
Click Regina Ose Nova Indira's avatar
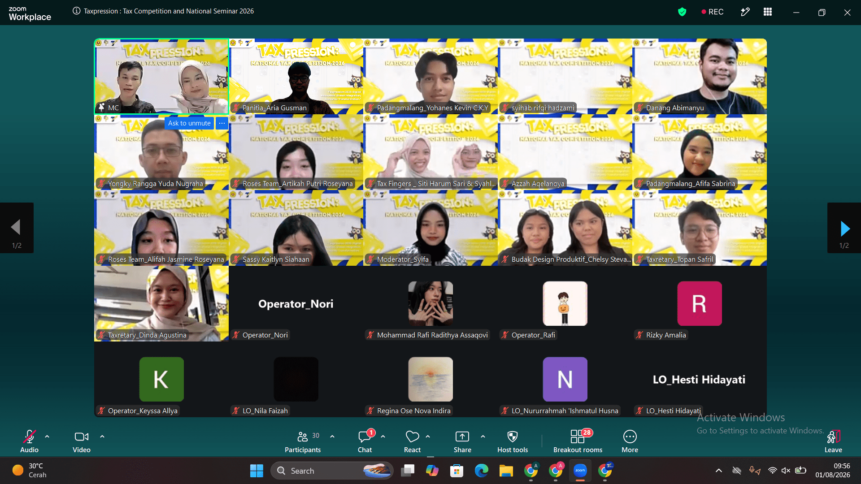(x=430, y=379)
